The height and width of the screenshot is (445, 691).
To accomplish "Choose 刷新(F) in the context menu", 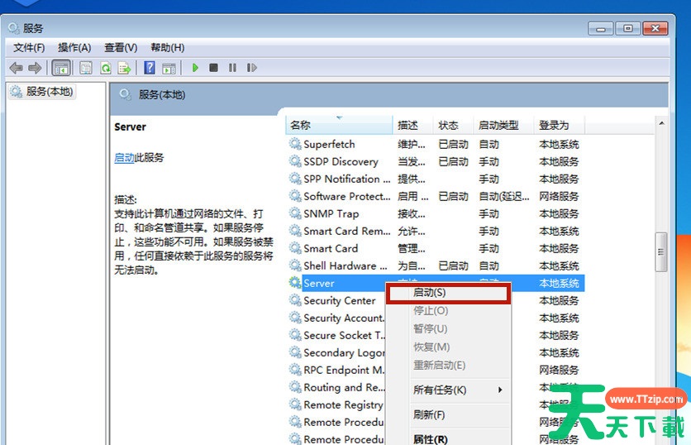I will [429, 414].
